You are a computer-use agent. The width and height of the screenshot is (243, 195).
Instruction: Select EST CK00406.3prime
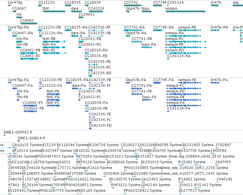118,174
